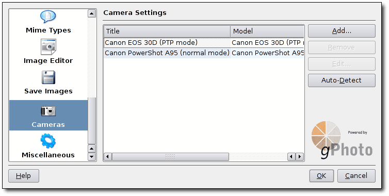Click sidebar scroll down arrow at bottom
The height and width of the screenshot is (196, 389).
(x=92, y=157)
